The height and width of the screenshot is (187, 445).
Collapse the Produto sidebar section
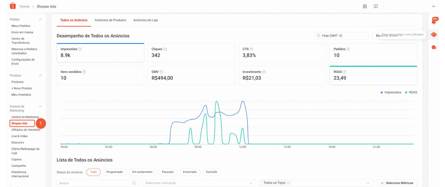[x=40, y=76]
